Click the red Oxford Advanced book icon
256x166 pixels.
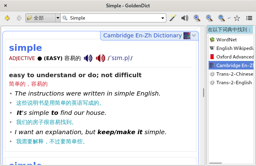[x=212, y=57]
